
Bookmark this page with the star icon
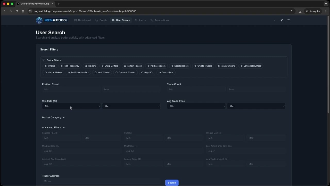(292, 11)
